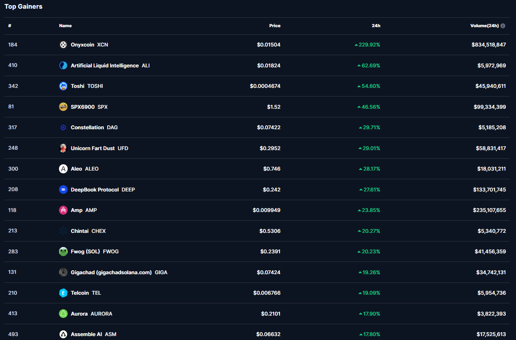Screen dimensions: 516x340
Task: Click the Toshi cat logo icon
Action: tap(63, 86)
